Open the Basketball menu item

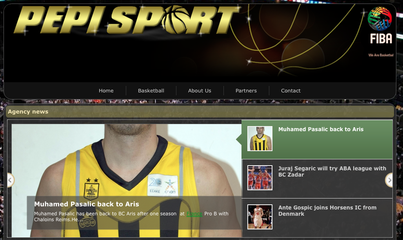pos(151,90)
